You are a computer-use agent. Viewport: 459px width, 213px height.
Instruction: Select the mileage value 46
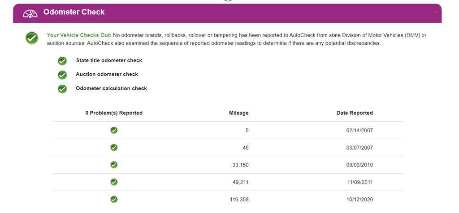246,148
